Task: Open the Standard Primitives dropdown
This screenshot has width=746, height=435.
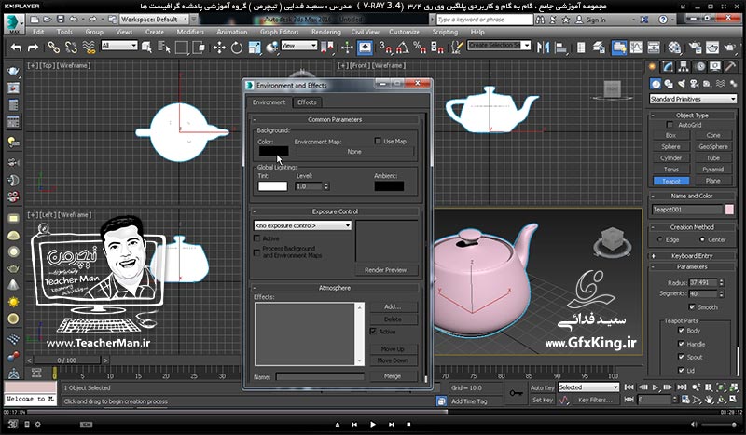Action: [x=693, y=99]
